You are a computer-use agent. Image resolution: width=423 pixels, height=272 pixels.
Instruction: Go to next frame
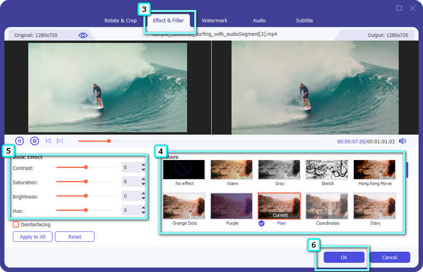click(60, 140)
